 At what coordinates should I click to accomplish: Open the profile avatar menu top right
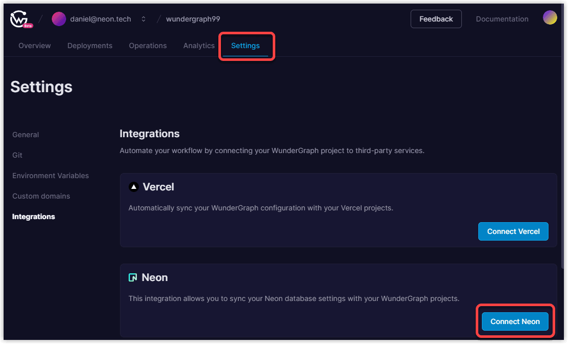tap(550, 17)
